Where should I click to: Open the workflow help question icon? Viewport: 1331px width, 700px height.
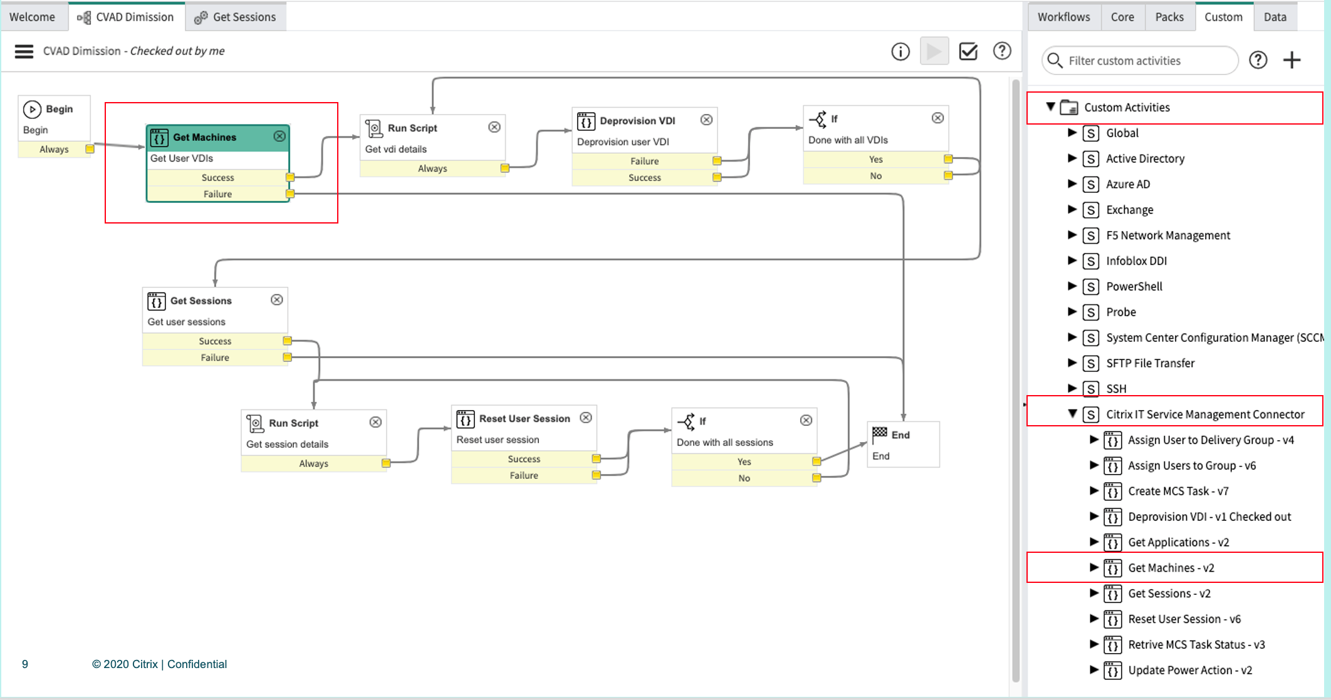tap(1002, 51)
